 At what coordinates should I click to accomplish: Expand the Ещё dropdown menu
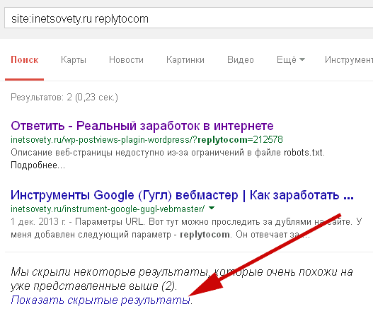[x=291, y=59]
